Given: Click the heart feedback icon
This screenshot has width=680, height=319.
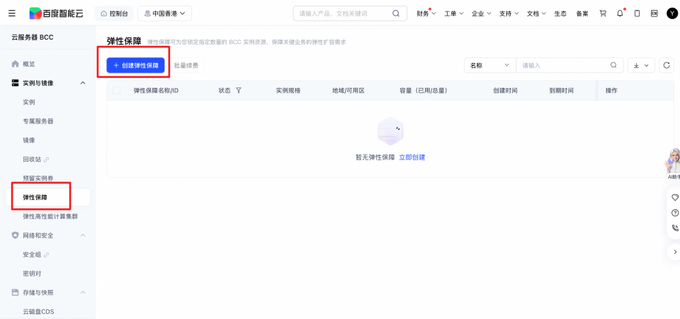Looking at the screenshot, I should click(675, 198).
